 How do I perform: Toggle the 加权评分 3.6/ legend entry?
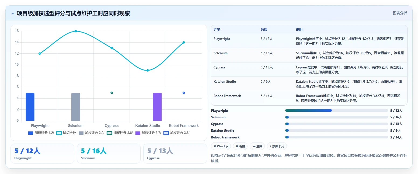[176, 133]
